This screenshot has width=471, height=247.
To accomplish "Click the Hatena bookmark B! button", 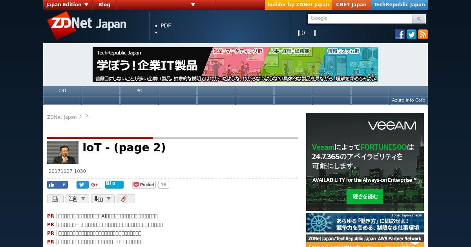I will 114,185.
